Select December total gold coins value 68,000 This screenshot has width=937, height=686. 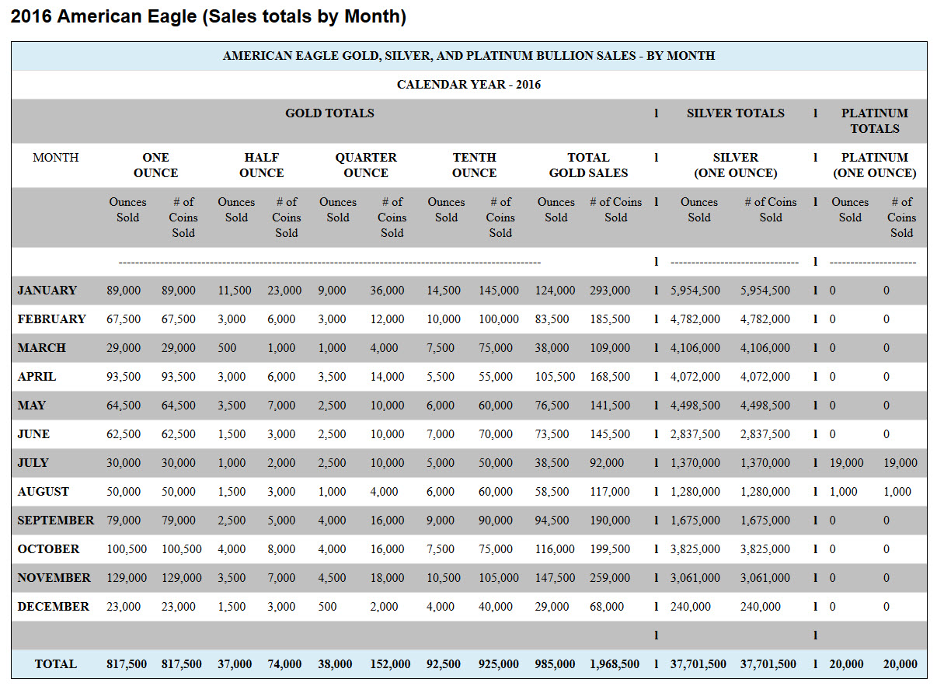pos(606,607)
